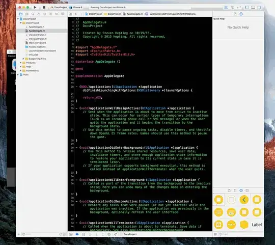Go forward in editor history
The height and width of the screenshot is (245, 275).
[81, 14]
